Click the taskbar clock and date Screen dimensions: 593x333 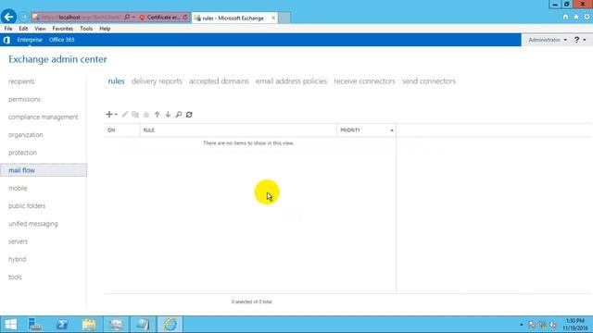[x=575, y=325]
